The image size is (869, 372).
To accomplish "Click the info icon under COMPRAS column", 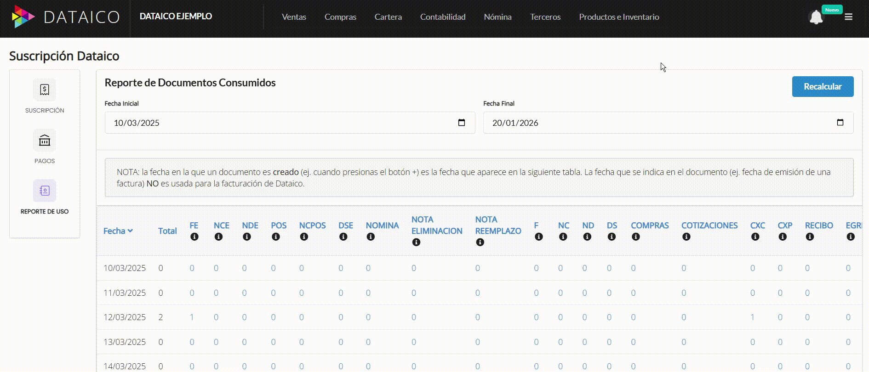I will [635, 237].
